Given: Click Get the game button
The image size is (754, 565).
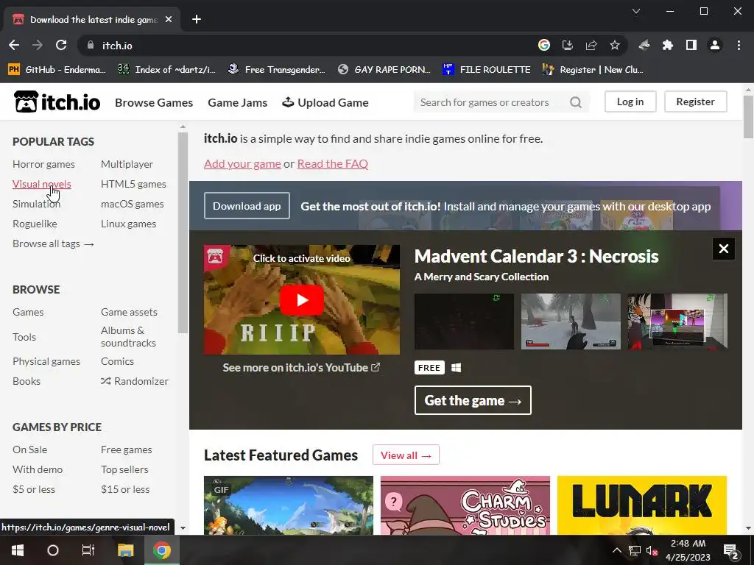Looking at the screenshot, I should (x=473, y=400).
